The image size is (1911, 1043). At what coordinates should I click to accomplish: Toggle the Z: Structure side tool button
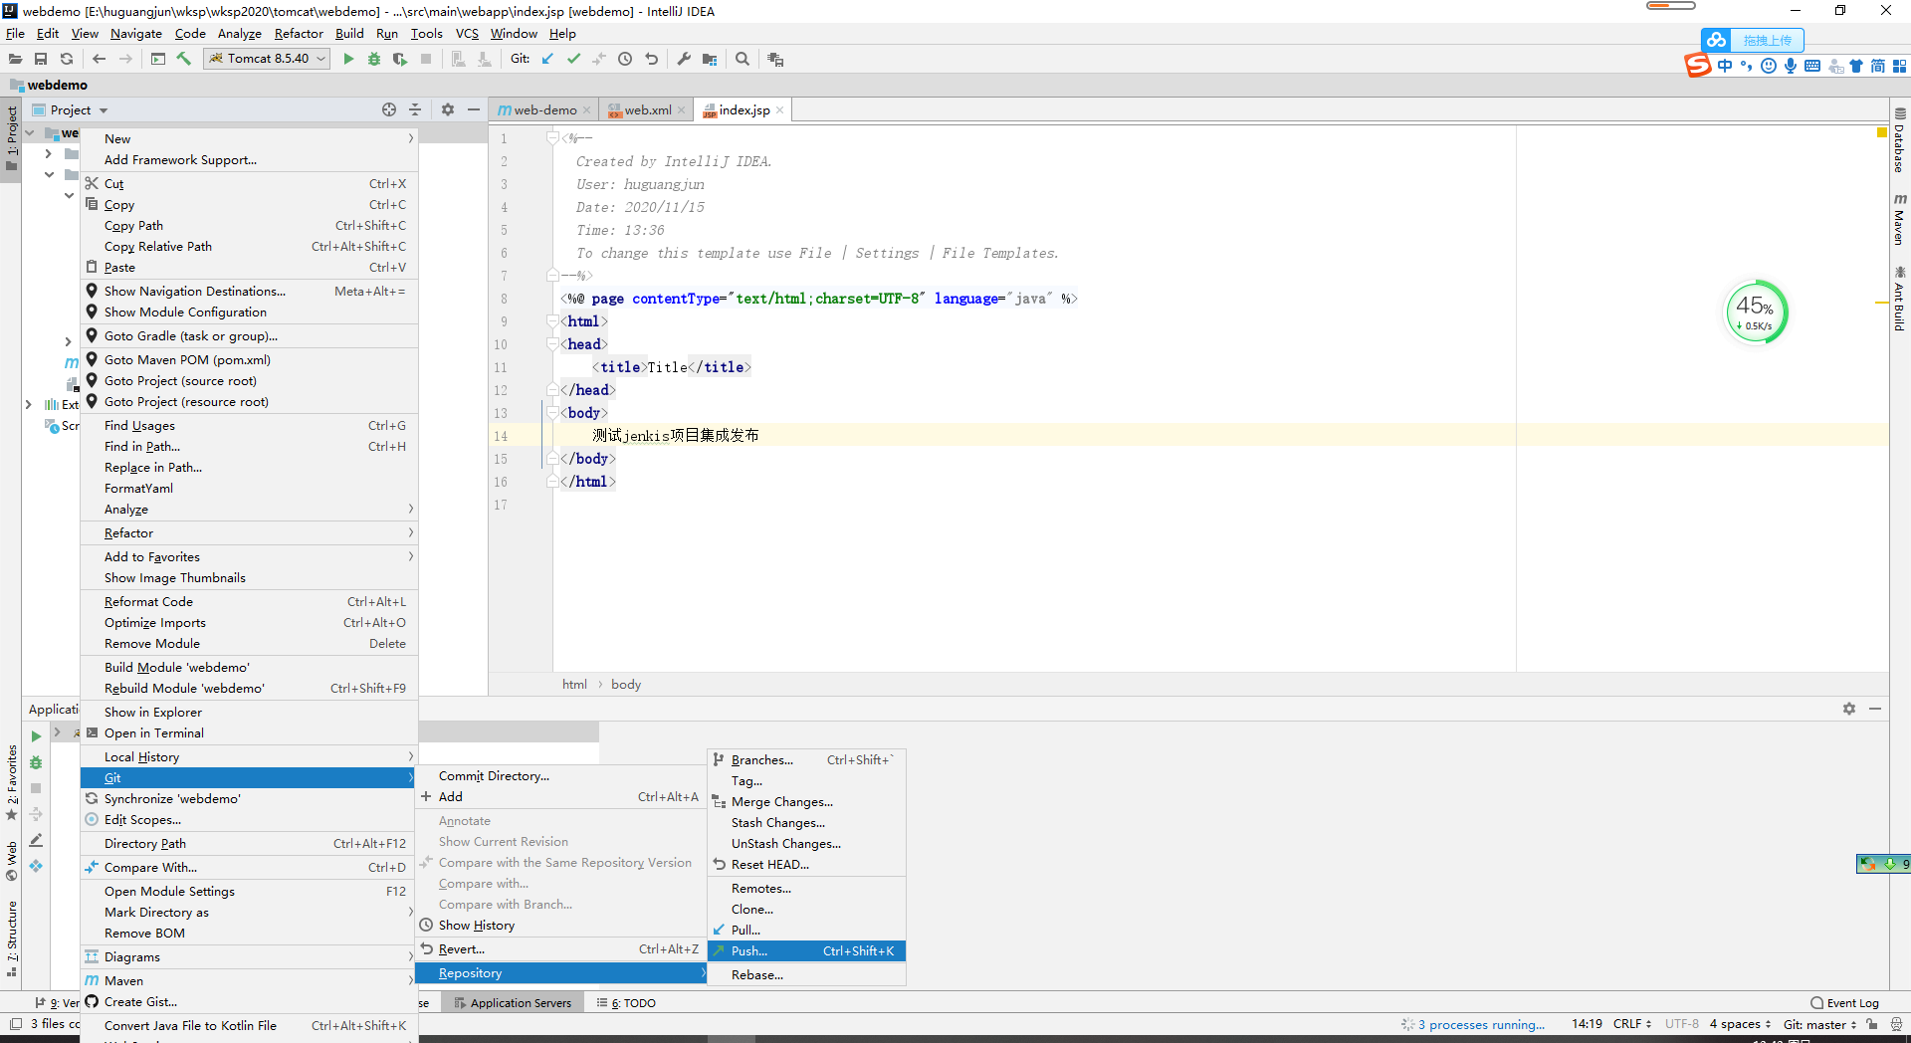11,938
